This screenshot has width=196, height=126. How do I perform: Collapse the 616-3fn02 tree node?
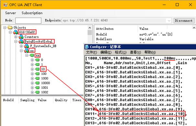click(10, 32)
